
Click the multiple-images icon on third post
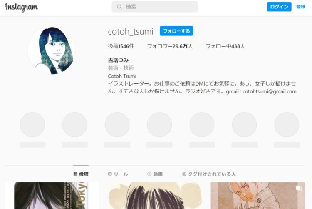coord(298,188)
